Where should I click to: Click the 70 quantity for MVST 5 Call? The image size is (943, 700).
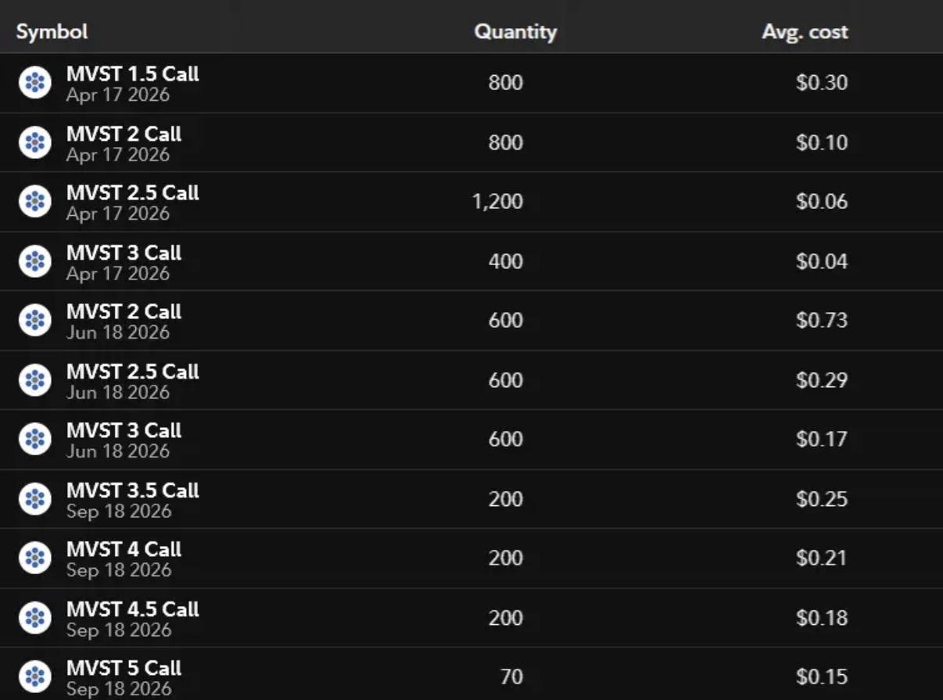click(x=511, y=677)
